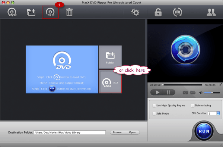Screen dimensions: 223x147
Task: Click the small DVD icon in Step1
Action: point(57,77)
